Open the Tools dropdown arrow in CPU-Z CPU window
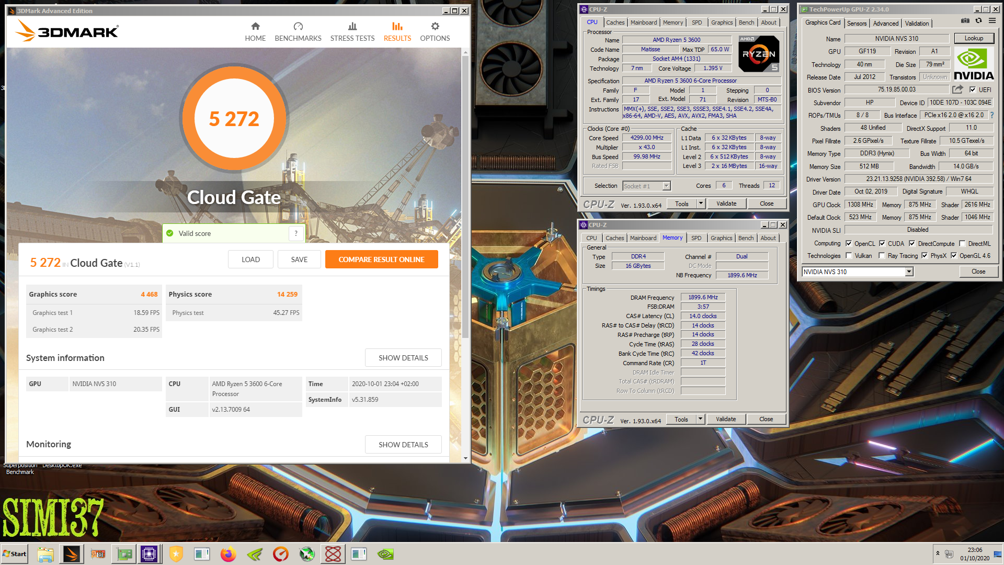Image resolution: width=1004 pixels, height=565 pixels. click(x=701, y=204)
